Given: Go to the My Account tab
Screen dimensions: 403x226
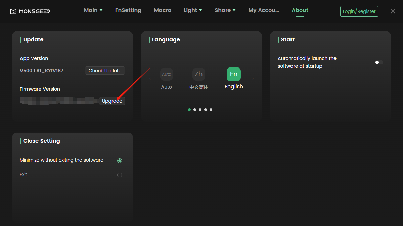Looking at the screenshot, I should pos(264,10).
